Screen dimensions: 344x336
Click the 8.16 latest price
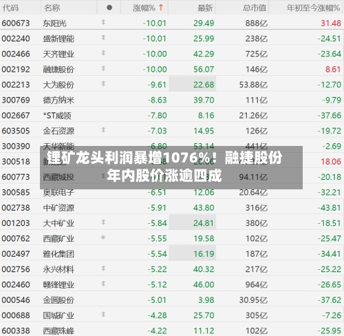tap(206, 116)
